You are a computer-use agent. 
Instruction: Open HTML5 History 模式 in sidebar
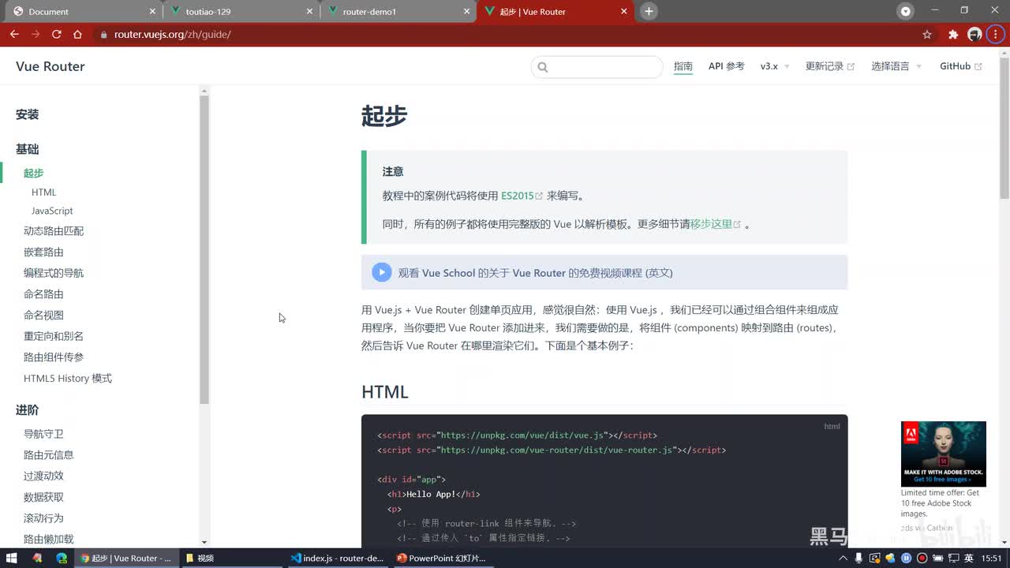(x=68, y=379)
